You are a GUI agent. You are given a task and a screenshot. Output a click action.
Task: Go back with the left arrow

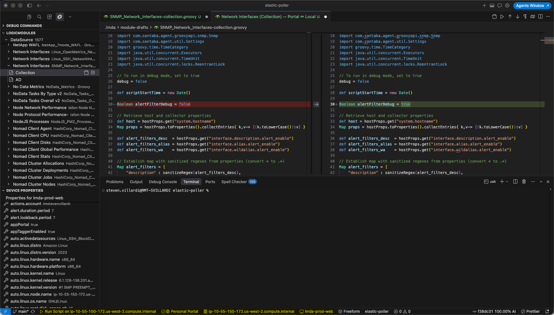pos(39,5)
